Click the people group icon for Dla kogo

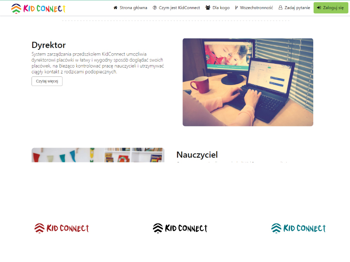click(x=208, y=8)
